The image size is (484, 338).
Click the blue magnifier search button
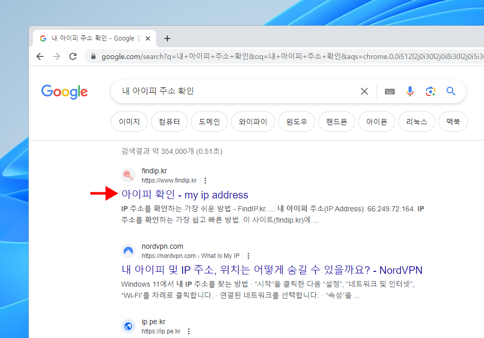(451, 91)
